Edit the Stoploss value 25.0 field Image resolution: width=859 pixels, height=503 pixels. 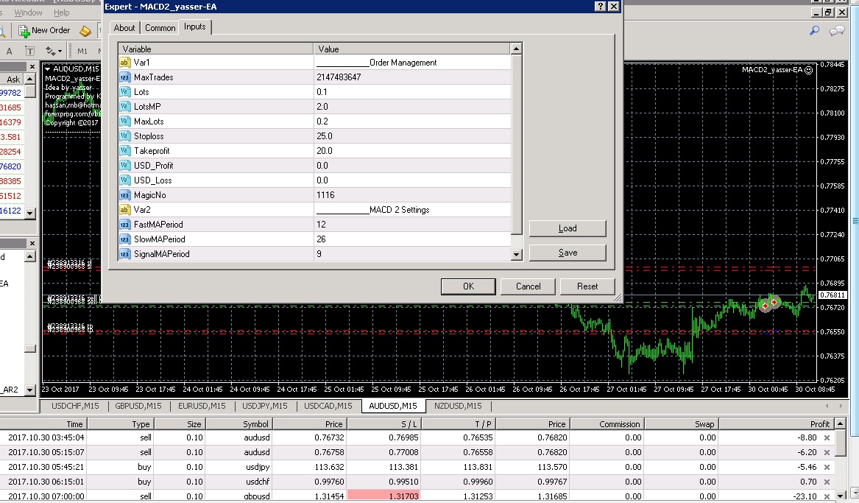click(x=412, y=136)
